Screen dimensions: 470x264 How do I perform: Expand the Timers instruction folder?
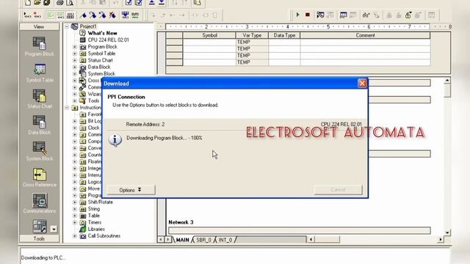pos(75,222)
